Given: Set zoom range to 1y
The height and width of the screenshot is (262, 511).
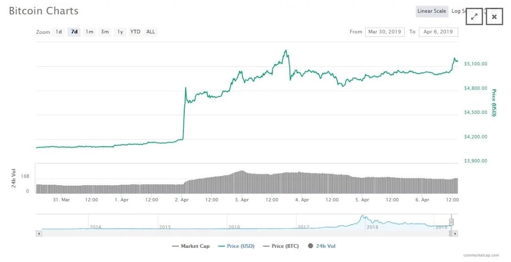Looking at the screenshot, I should [120, 32].
